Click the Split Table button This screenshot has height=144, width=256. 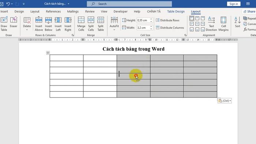(101, 24)
